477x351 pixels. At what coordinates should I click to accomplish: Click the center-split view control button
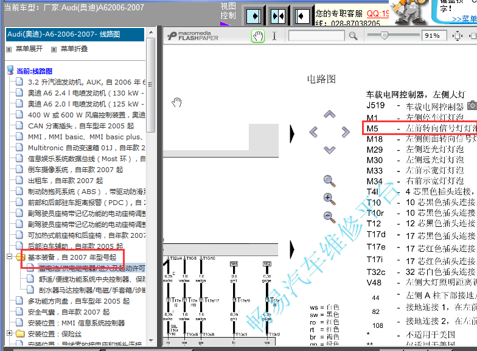278,16
